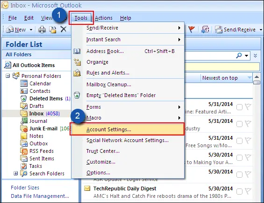Expand the Instant Search submenu
Viewport: 264px width, 203px height.
128,39
